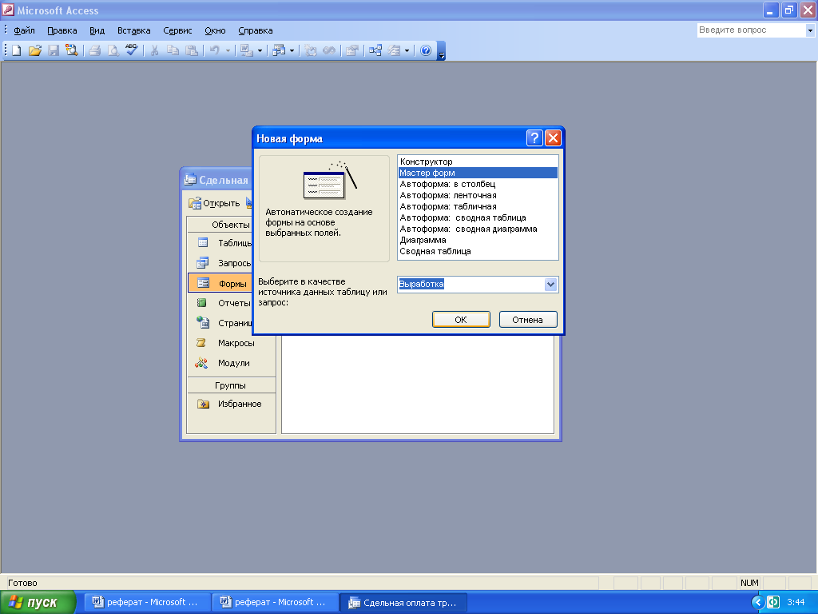Click the Print toolbar icon
This screenshot has height=614, width=818.
(95, 50)
